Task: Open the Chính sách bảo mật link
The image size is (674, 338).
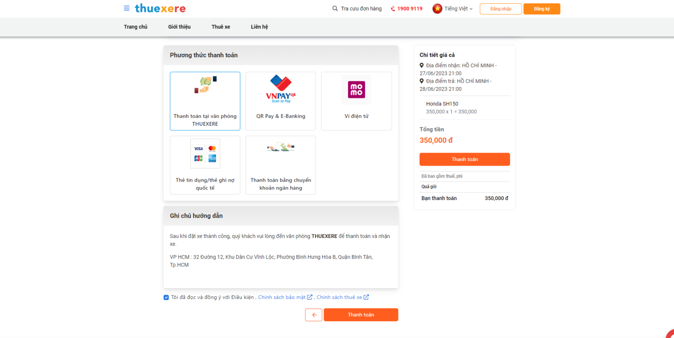Action: click(282, 297)
